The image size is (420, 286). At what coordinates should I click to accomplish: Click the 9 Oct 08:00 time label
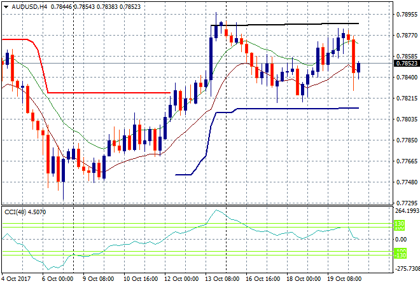[98, 279]
